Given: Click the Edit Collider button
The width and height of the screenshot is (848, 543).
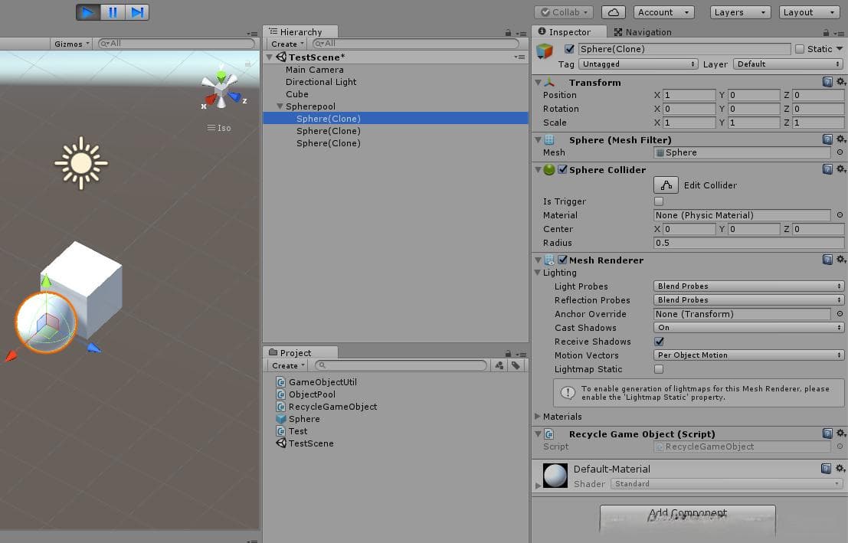Looking at the screenshot, I should click(x=666, y=185).
